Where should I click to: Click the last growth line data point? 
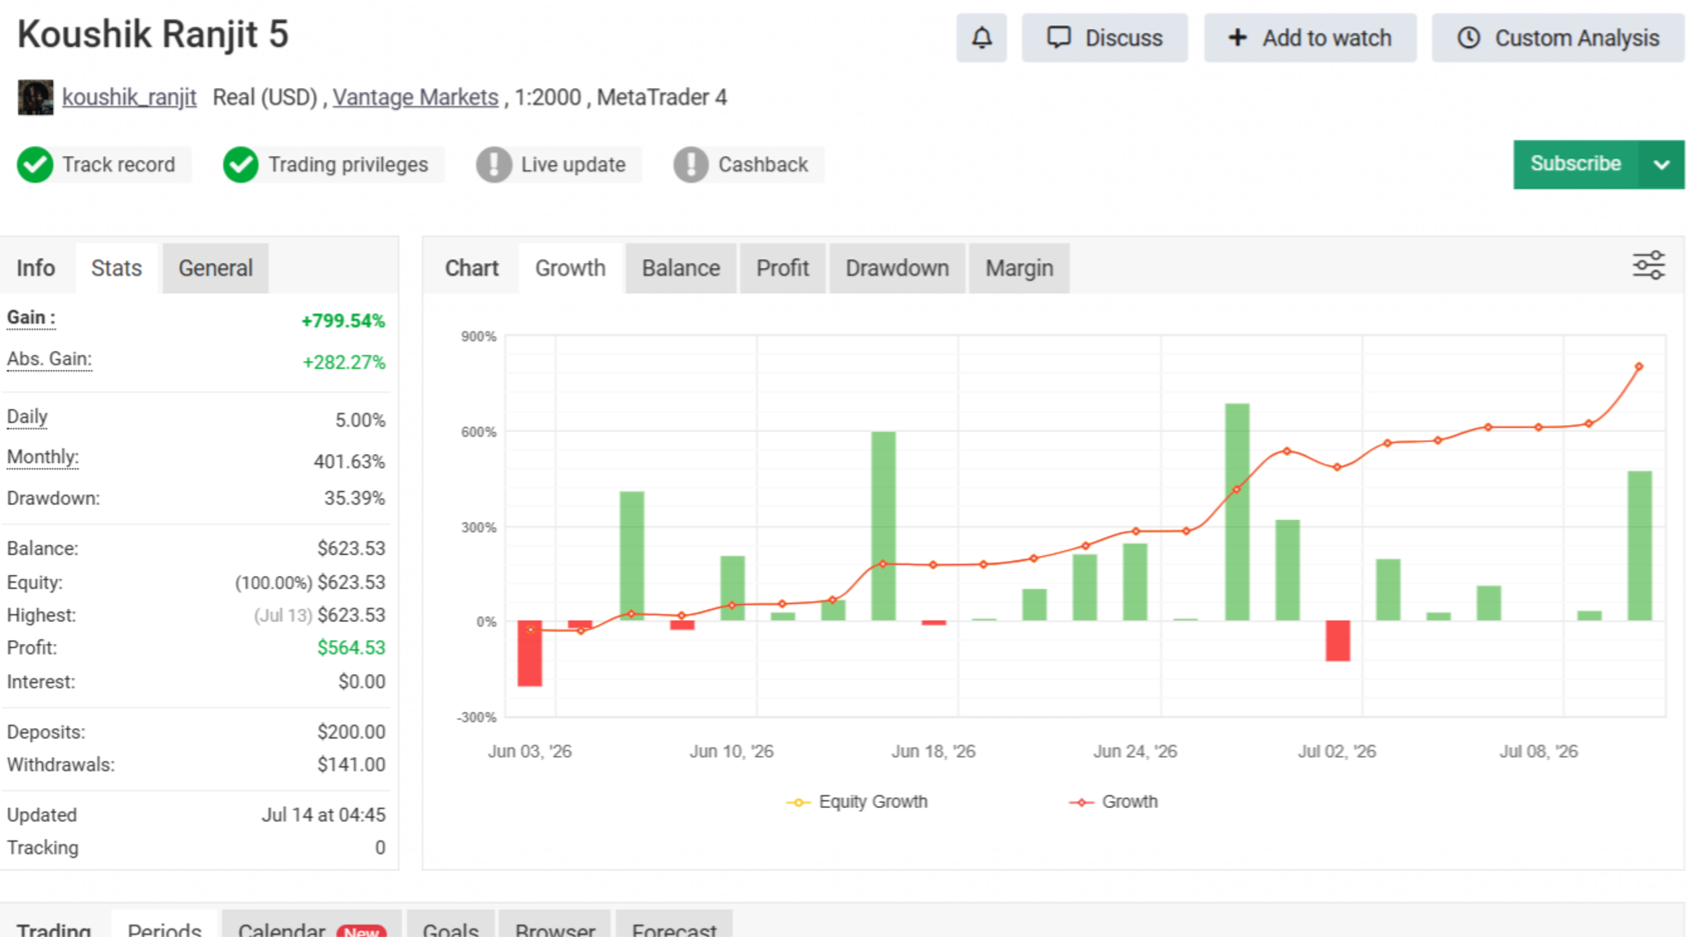[1639, 367]
